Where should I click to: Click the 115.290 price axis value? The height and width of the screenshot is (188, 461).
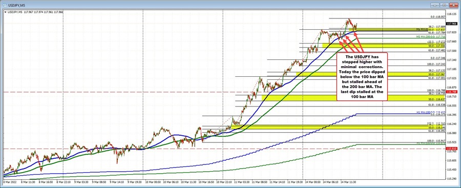click(x=452, y=179)
